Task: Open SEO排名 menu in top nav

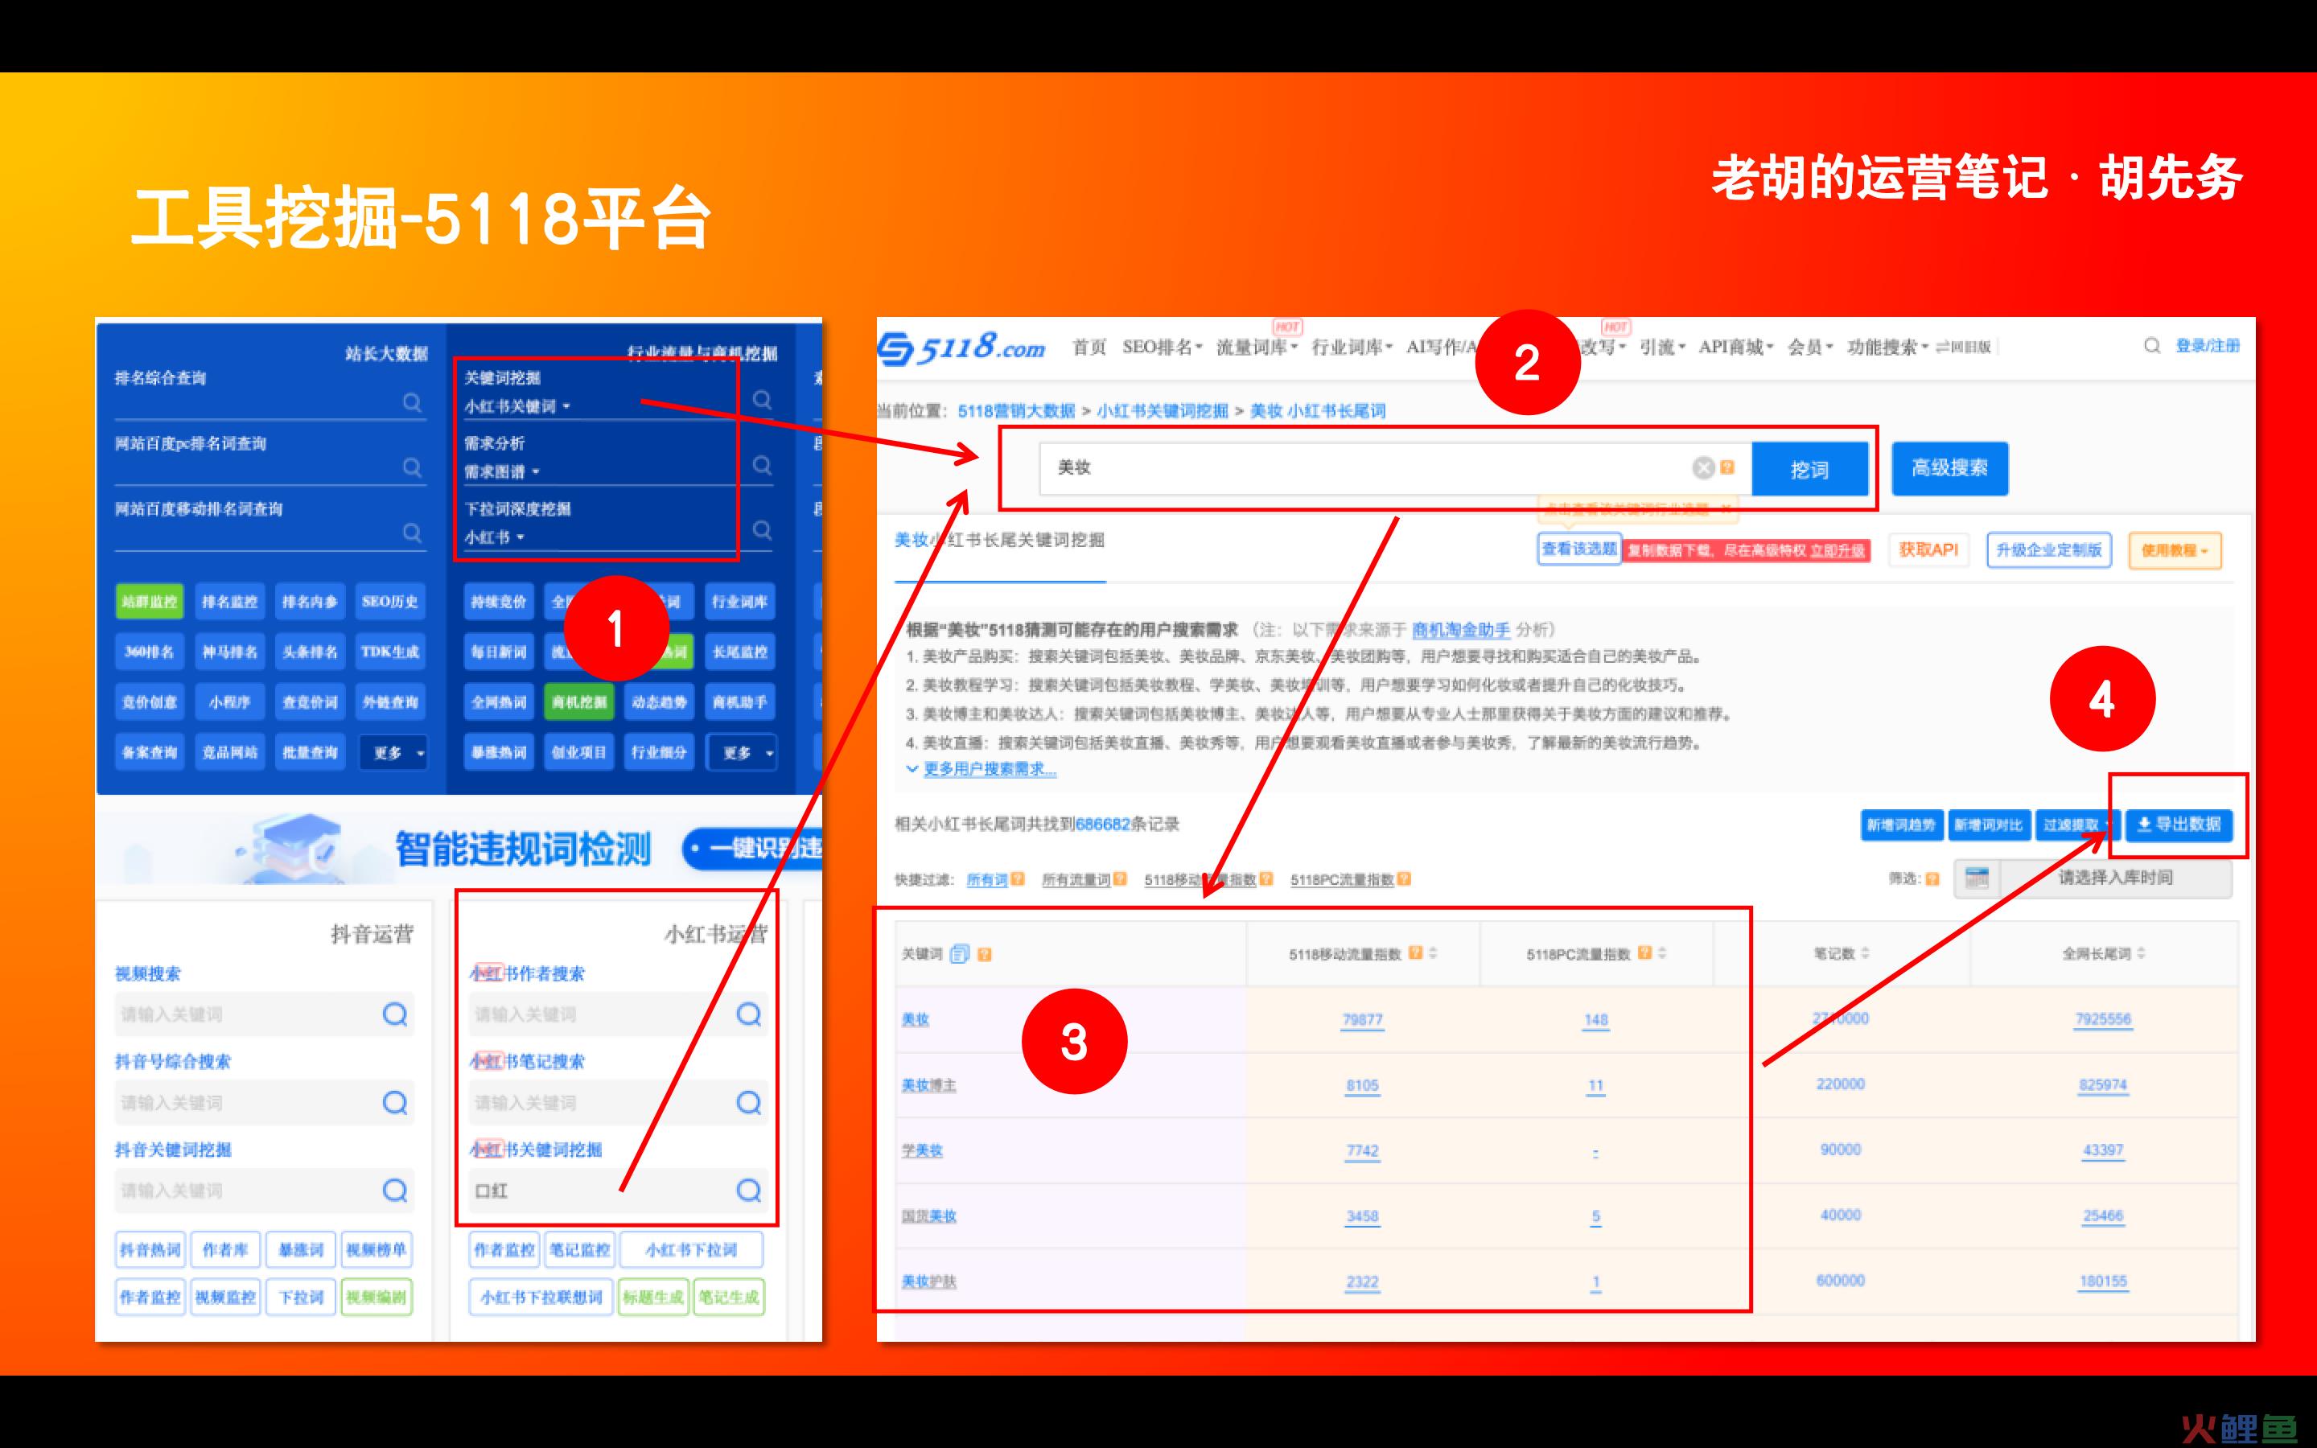Action: click(x=1162, y=347)
